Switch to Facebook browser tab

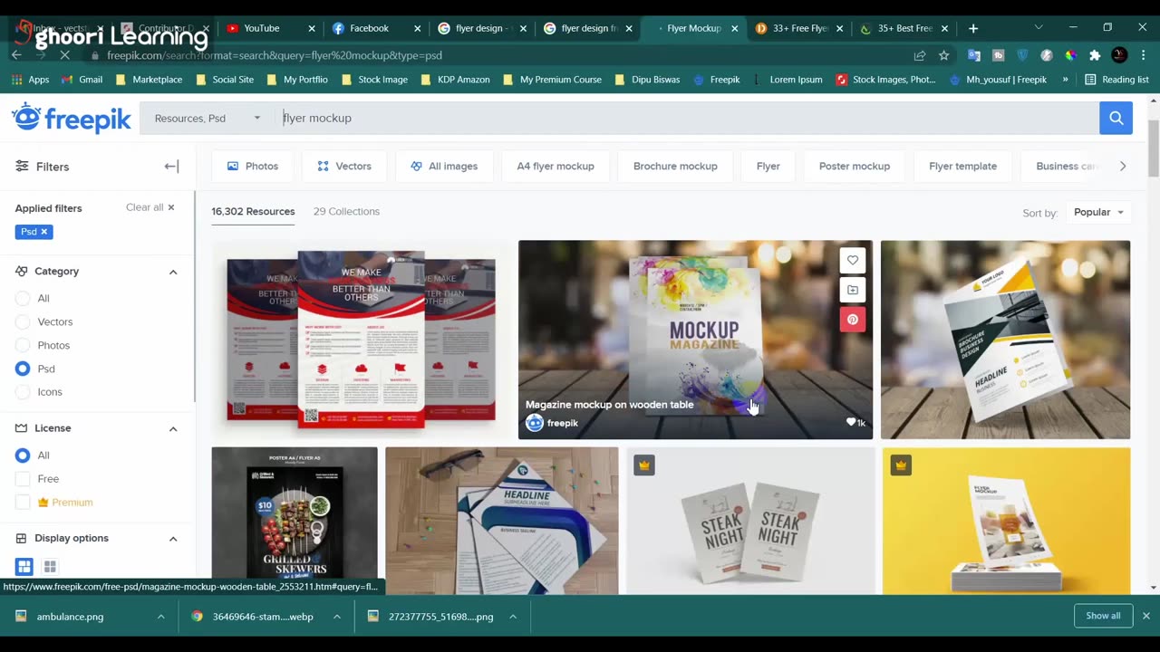(377, 28)
